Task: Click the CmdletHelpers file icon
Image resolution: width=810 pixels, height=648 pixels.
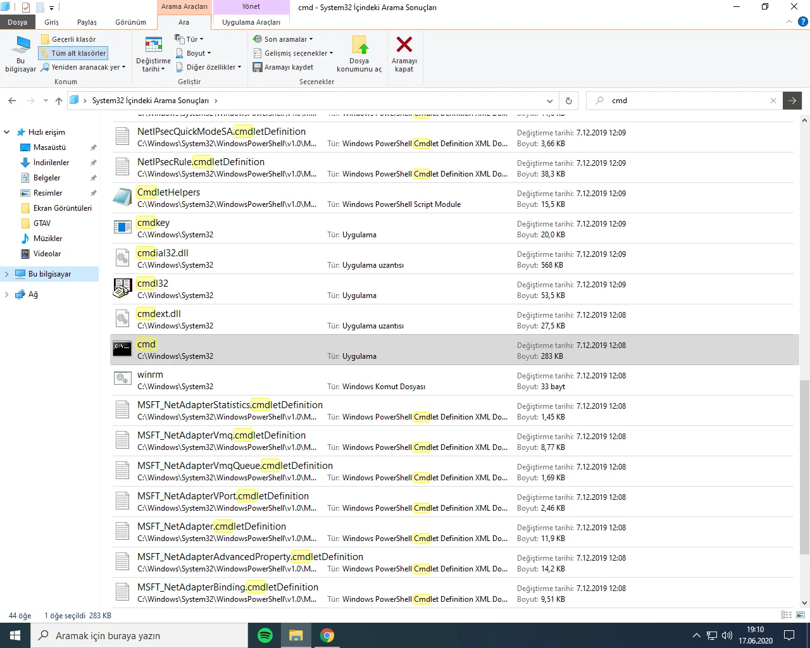Action: pos(122,197)
